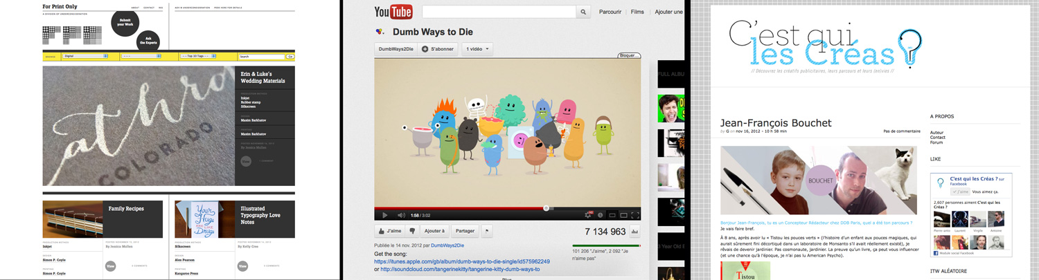Image resolution: width=1039 pixels, height=280 pixels.
Task: Click the Facebook J'aime button in widget
Action: pyautogui.click(x=959, y=192)
